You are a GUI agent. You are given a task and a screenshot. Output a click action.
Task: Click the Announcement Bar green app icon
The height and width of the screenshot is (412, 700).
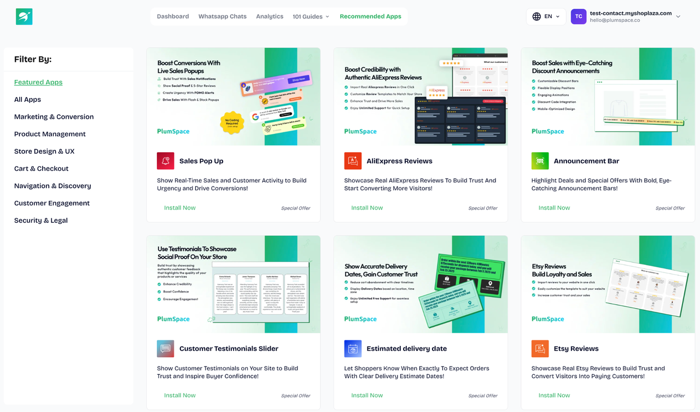[540, 161]
